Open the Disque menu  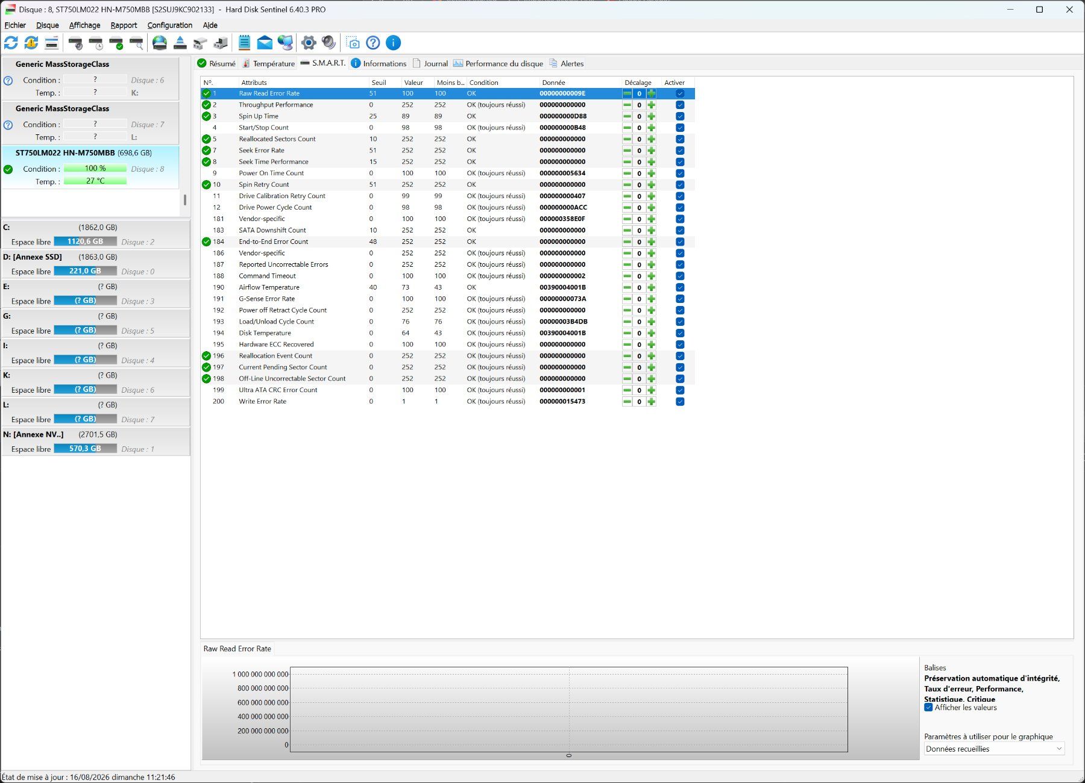tap(48, 25)
